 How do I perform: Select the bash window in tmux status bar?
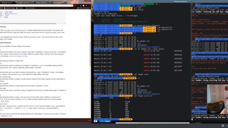click(x=107, y=121)
